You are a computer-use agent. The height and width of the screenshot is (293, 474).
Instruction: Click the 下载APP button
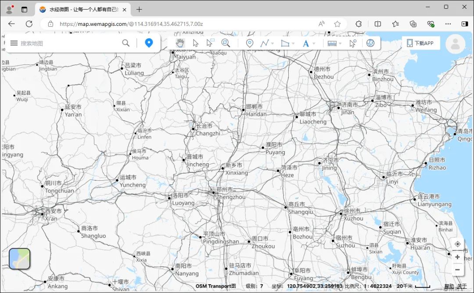pos(420,43)
